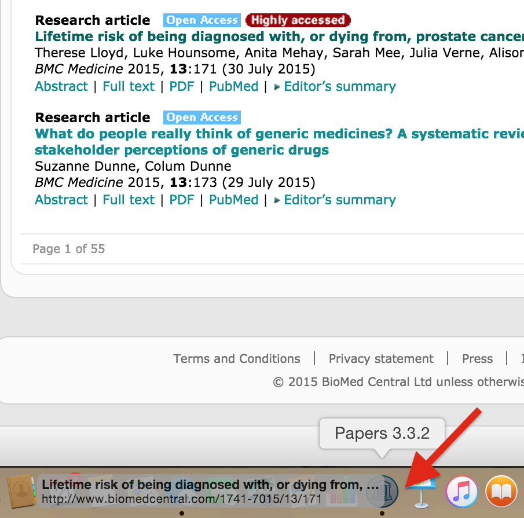Open the Privacy statement footer link
Image resolution: width=524 pixels, height=518 pixels.
coord(381,359)
